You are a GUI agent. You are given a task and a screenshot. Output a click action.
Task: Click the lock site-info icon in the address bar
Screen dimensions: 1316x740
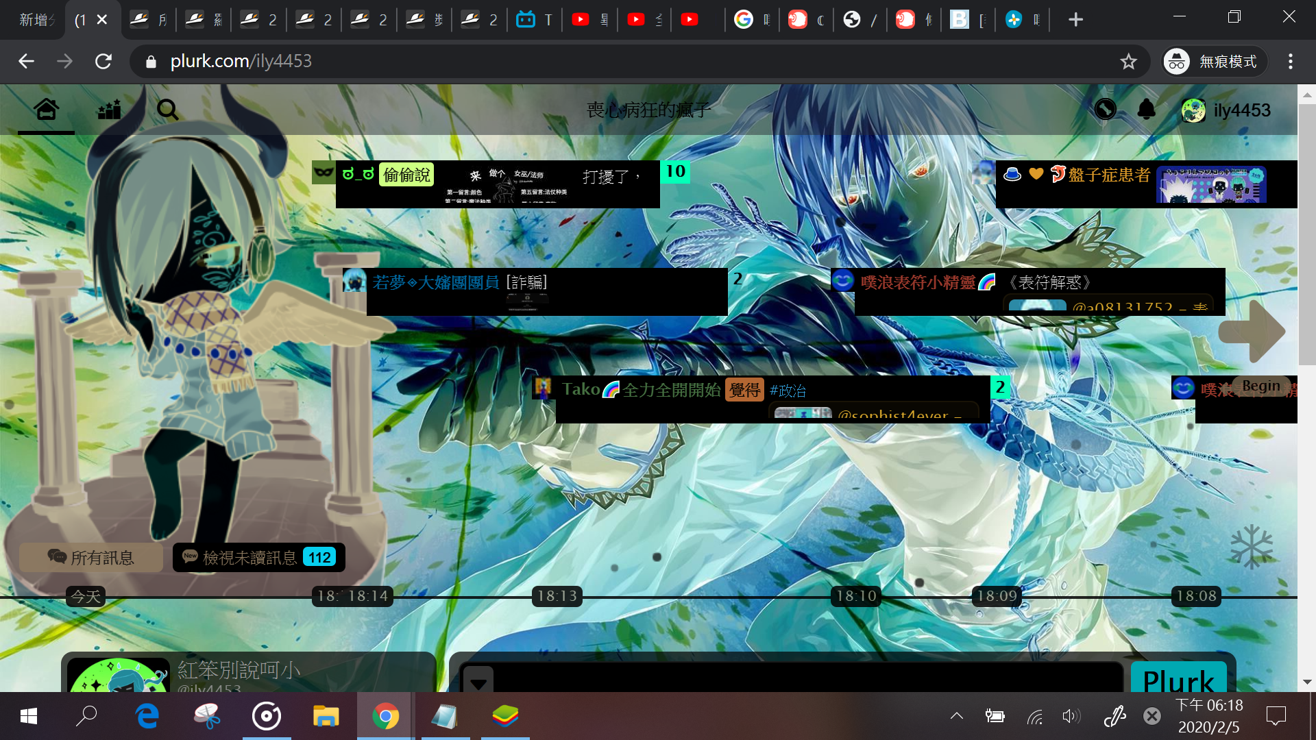click(x=151, y=62)
